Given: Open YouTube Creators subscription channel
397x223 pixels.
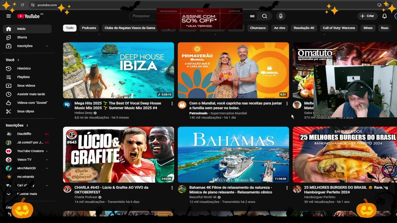Looking at the screenshot, I should [x=27, y=151].
